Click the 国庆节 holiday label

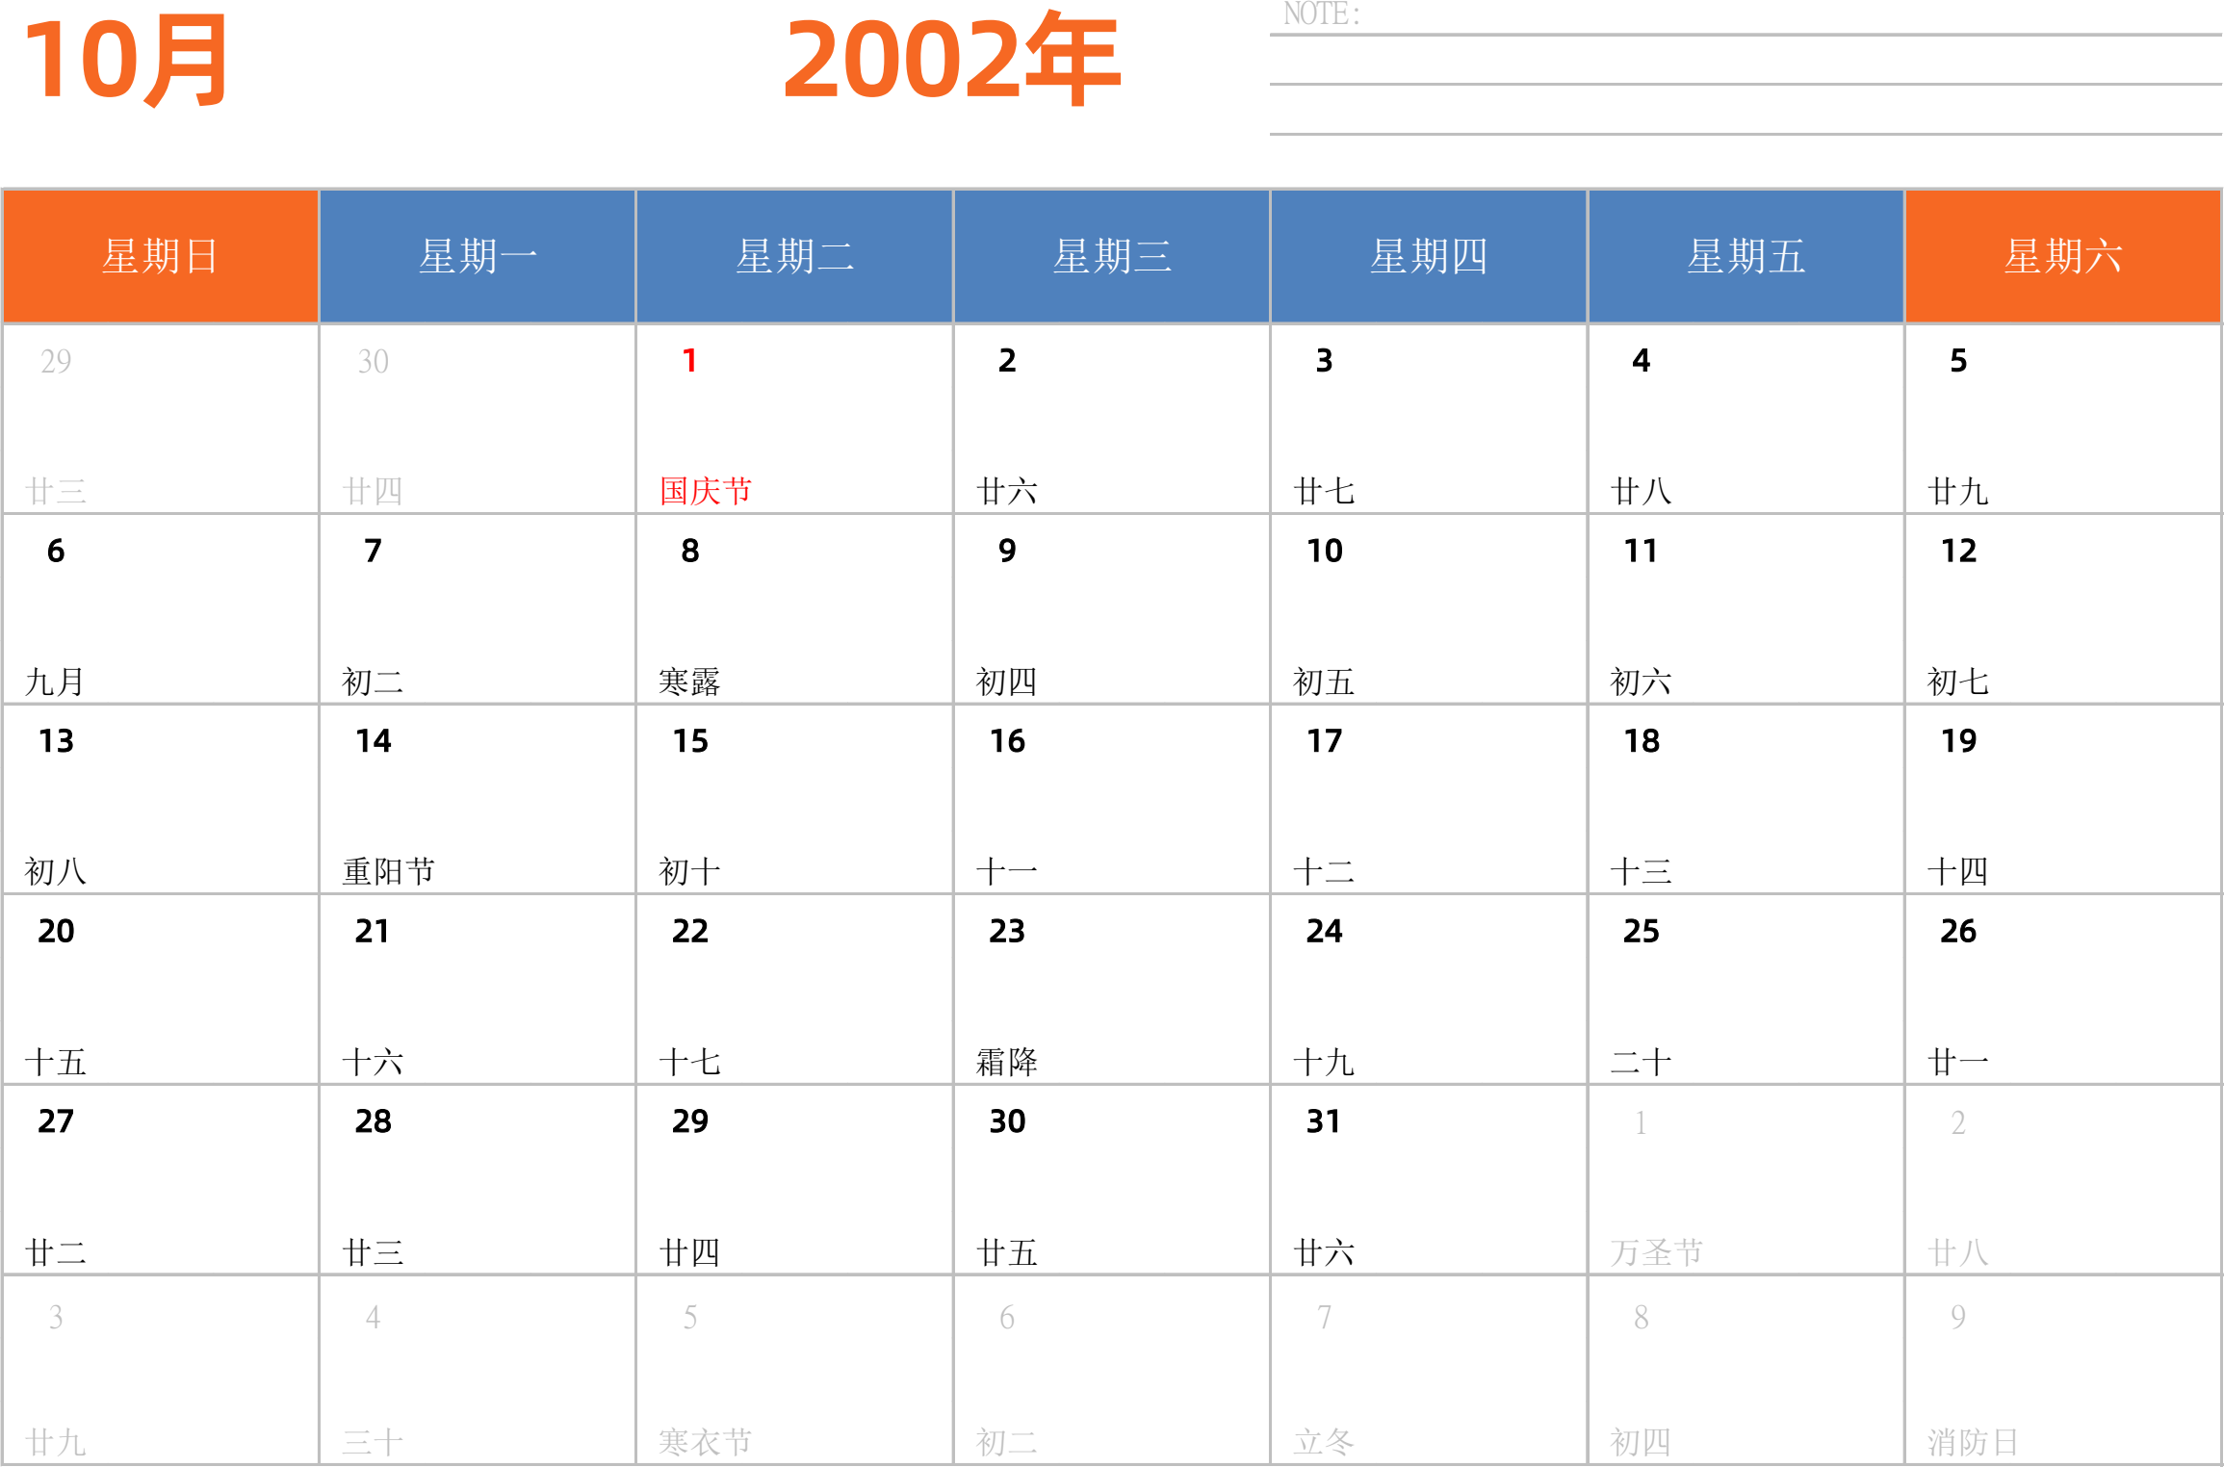pyautogui.click(x=706, y=491)
